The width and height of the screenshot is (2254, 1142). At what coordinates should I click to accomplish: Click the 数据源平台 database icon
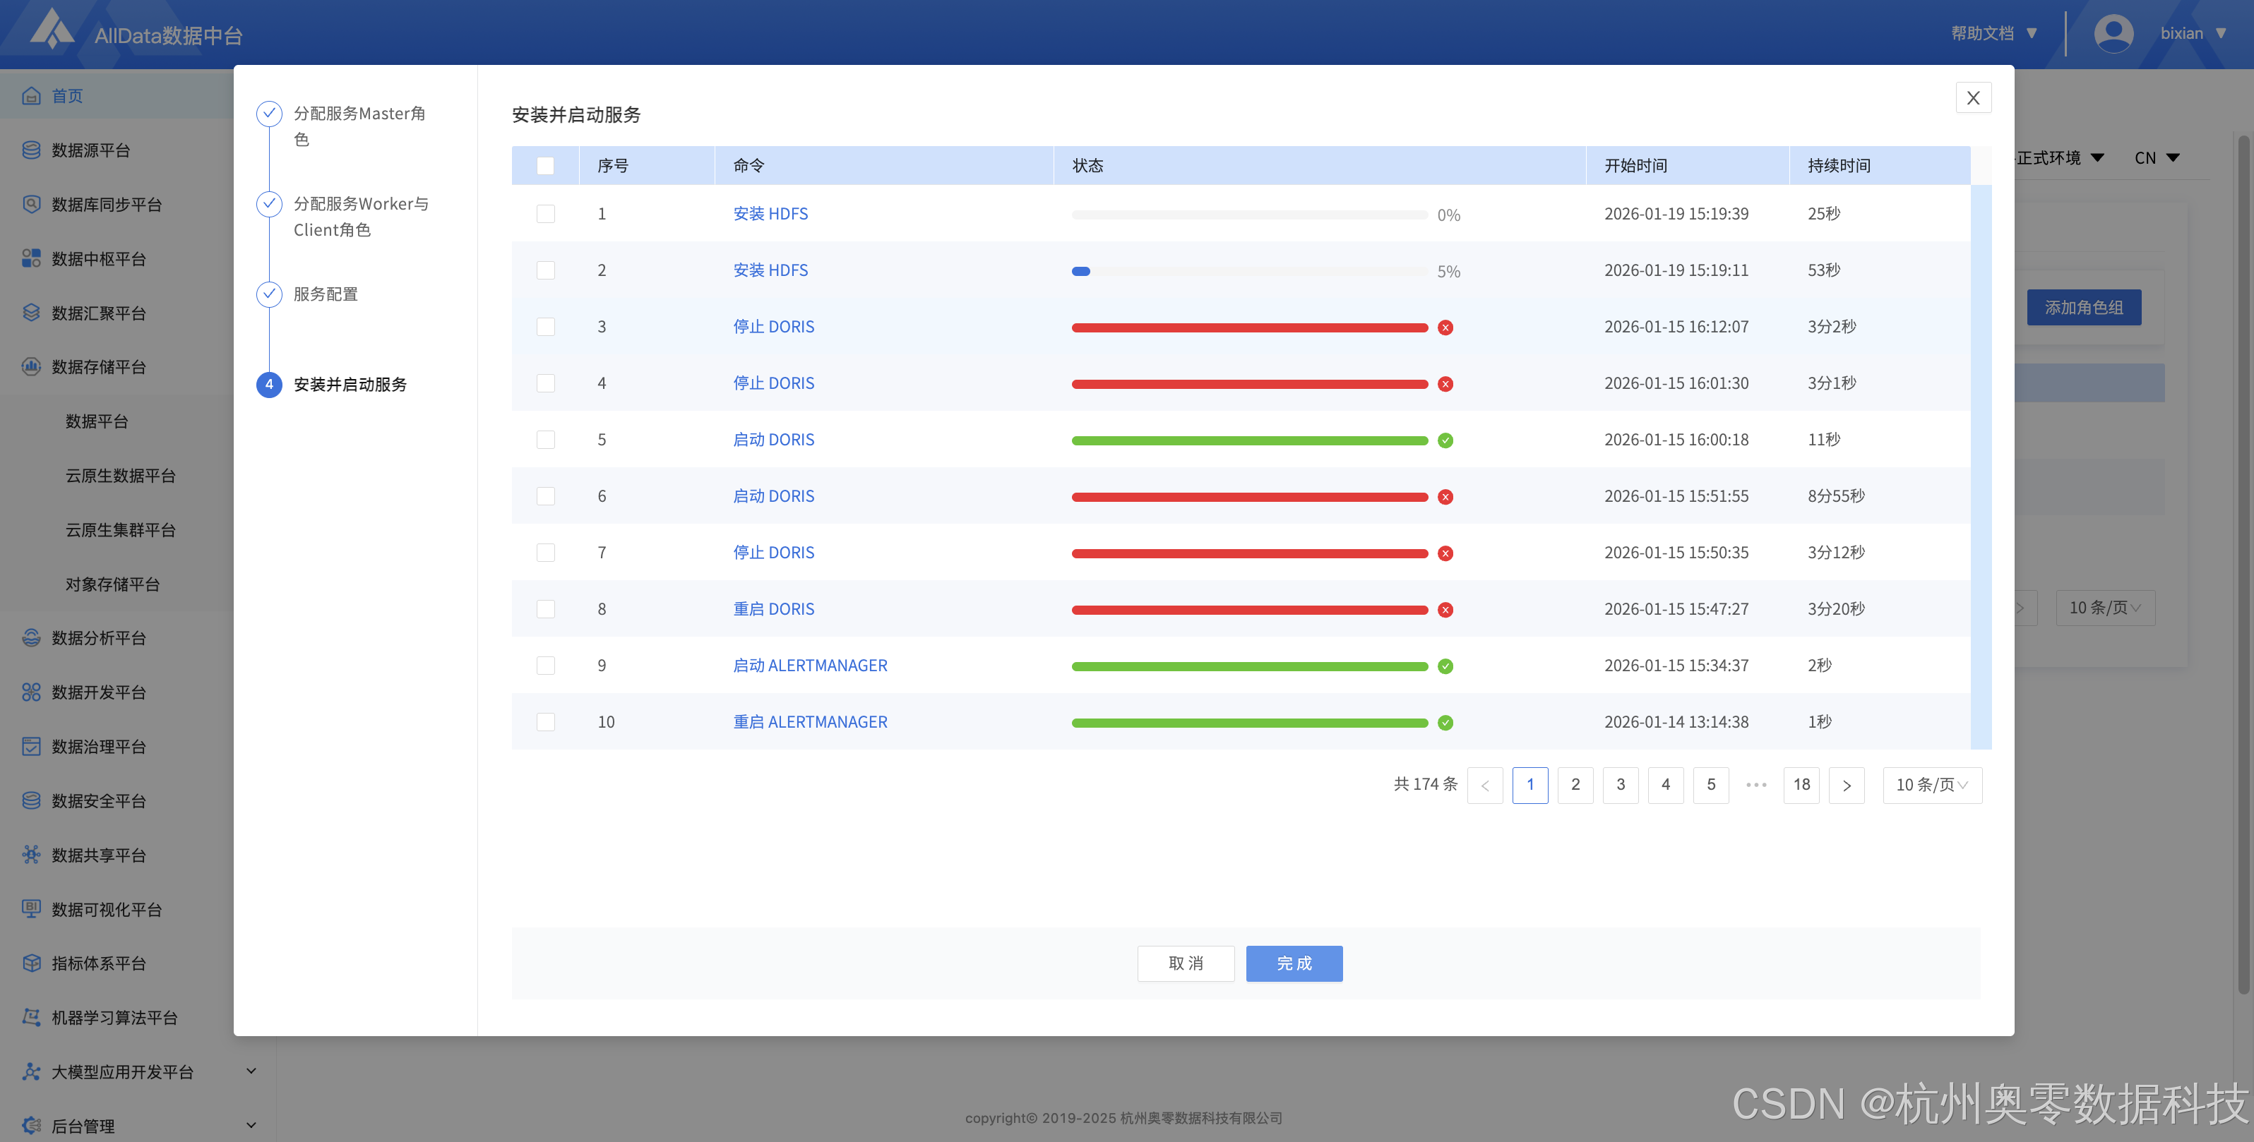pyautogui.click(x=32, y=150)
